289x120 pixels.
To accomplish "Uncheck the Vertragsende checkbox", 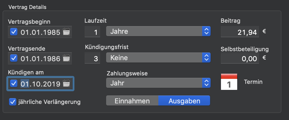I will click(x=14, y=58).
